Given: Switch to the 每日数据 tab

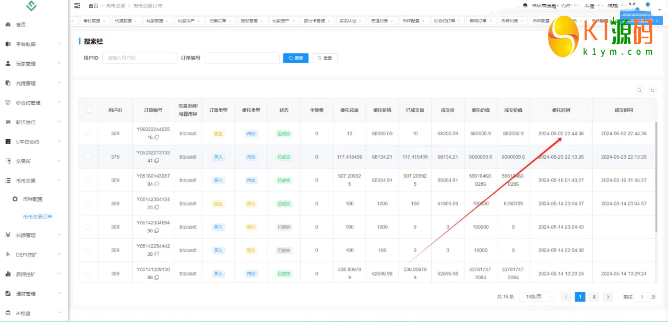Looking at the screenshot, I should pyautogui.click(x=92, y=21).
